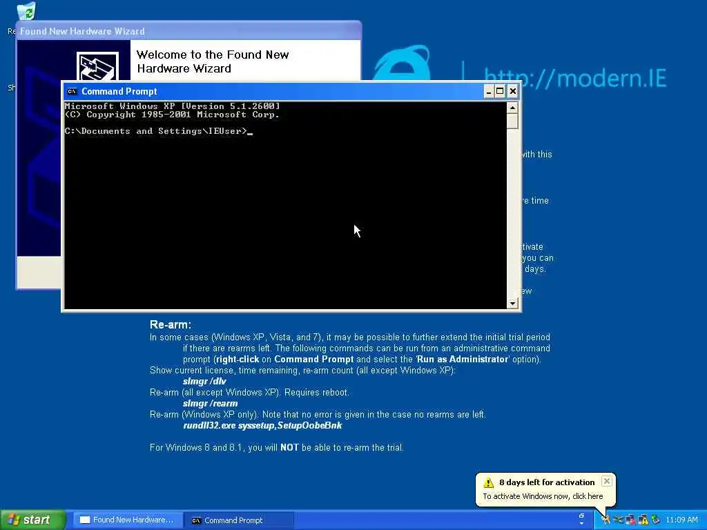
Task: Click the 'Re-arm:' wallpaper heading
Action: (x=171, y=324)
